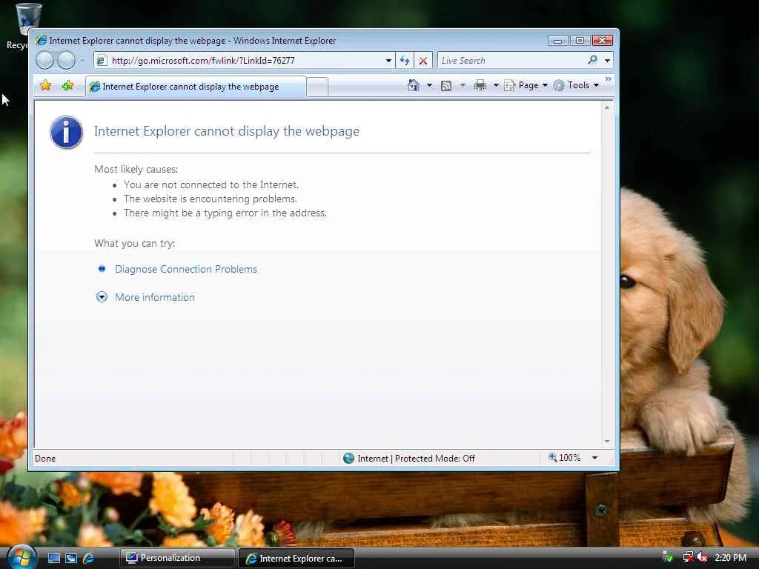Stop loading with the red X icon
Viewport: 759px width, 569px height.
point(423,61)
